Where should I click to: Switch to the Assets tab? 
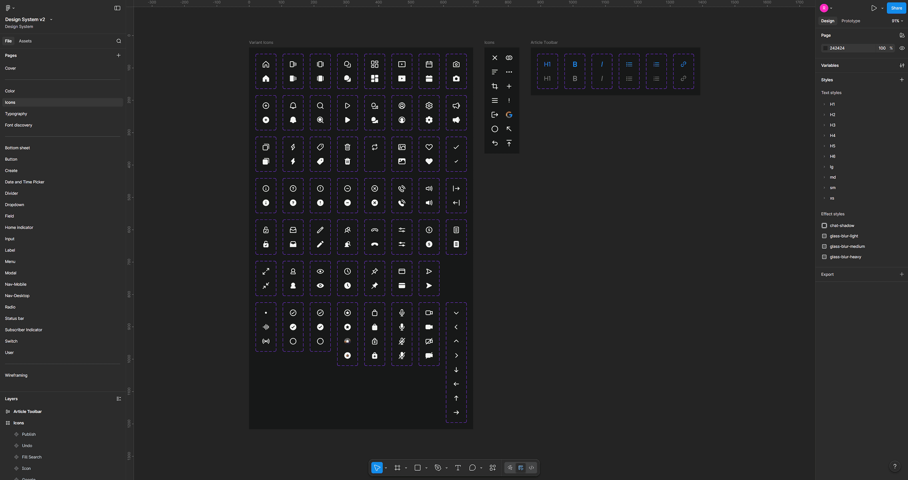tap(25, 41)
